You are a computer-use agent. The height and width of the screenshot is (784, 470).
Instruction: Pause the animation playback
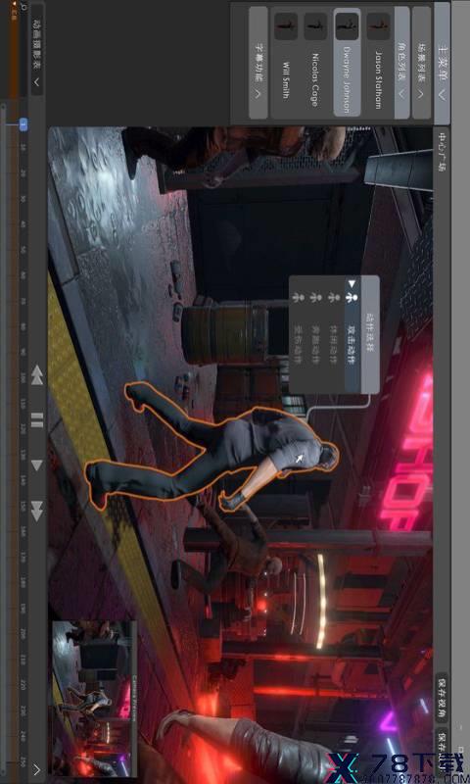pyautogui.click(x=37, y=420)
